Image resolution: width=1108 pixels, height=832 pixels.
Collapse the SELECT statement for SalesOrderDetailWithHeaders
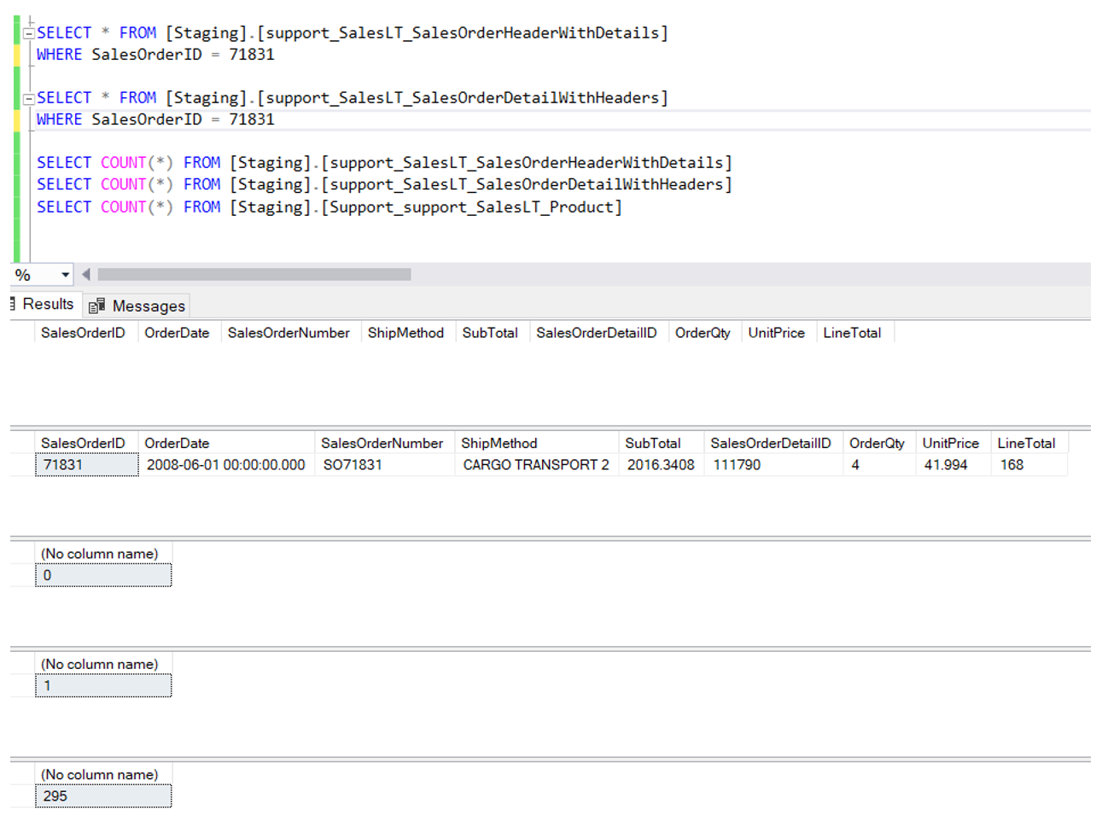[28, 98]
